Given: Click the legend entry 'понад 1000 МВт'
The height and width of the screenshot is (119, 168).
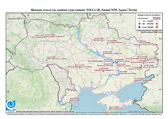Looking at the screenshot, I should (148, 27).
